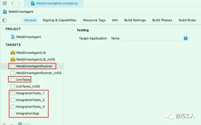Click the None value in Target Application
Screen dimensions: 201x125
[x=115, y=38]
